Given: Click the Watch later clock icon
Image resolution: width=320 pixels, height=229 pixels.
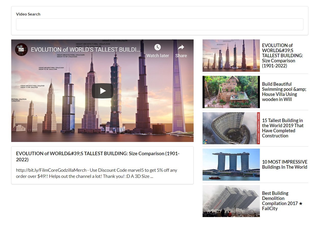Looking at the screenshot, I should coord(157,47).
